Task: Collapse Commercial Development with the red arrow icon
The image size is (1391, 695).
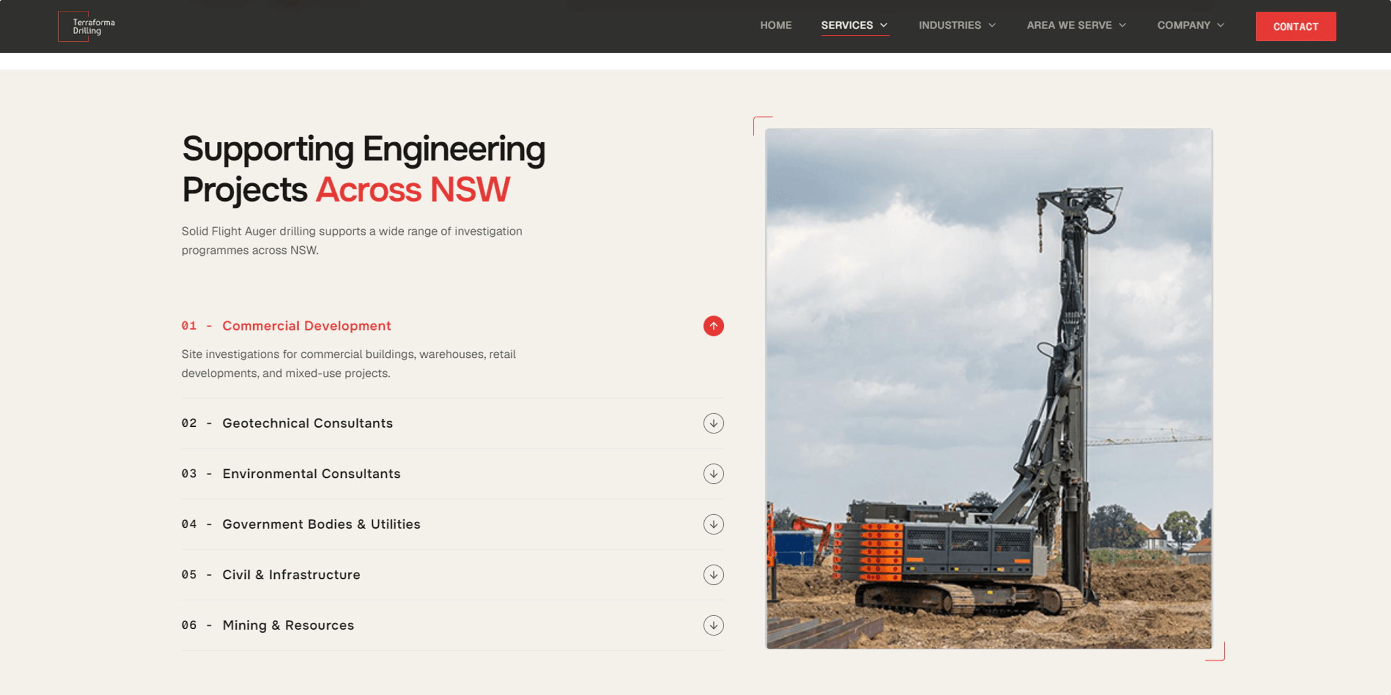Action: [713, 326]
